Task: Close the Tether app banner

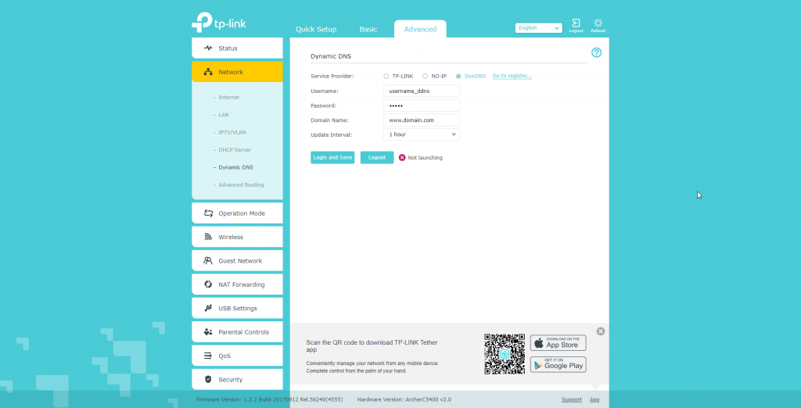Action: (601, 331)
